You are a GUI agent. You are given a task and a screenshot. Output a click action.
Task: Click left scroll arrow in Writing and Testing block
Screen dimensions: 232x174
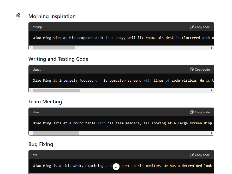(31, 90)
